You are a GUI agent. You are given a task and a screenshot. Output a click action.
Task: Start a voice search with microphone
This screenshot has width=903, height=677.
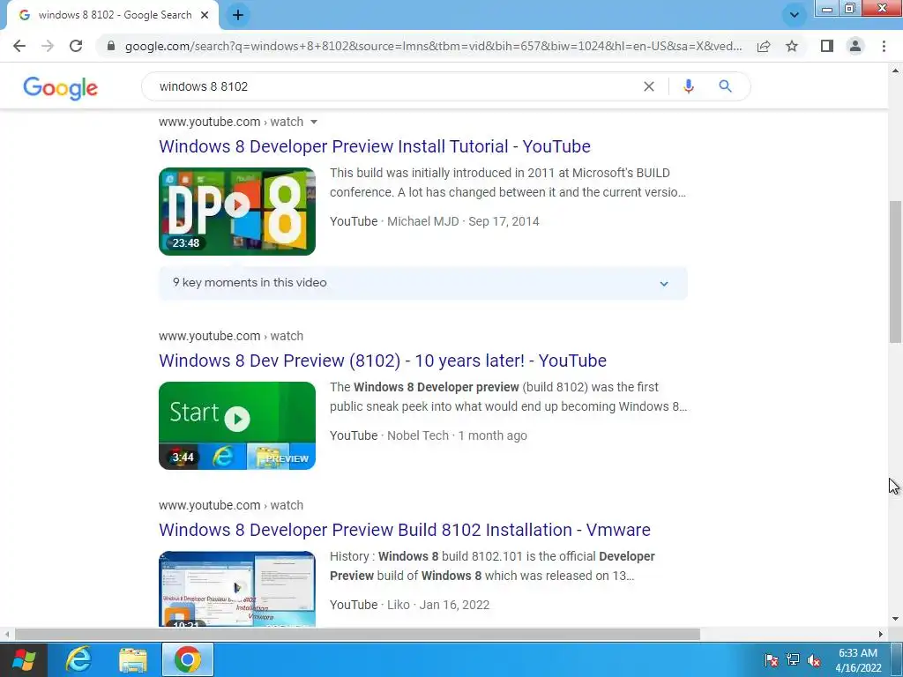pyautogui.click(x=688, y=86)
